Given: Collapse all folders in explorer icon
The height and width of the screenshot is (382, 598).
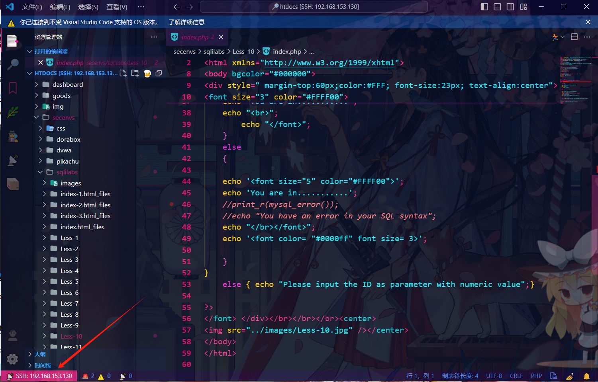Looking at the screenshot, I should (x=159, y=73).
